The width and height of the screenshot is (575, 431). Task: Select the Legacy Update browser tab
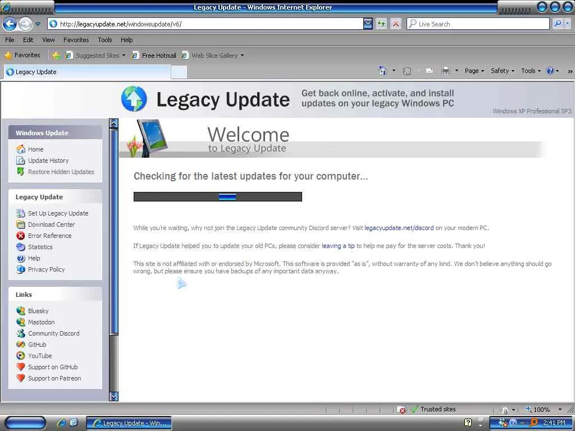click(87, 72)
